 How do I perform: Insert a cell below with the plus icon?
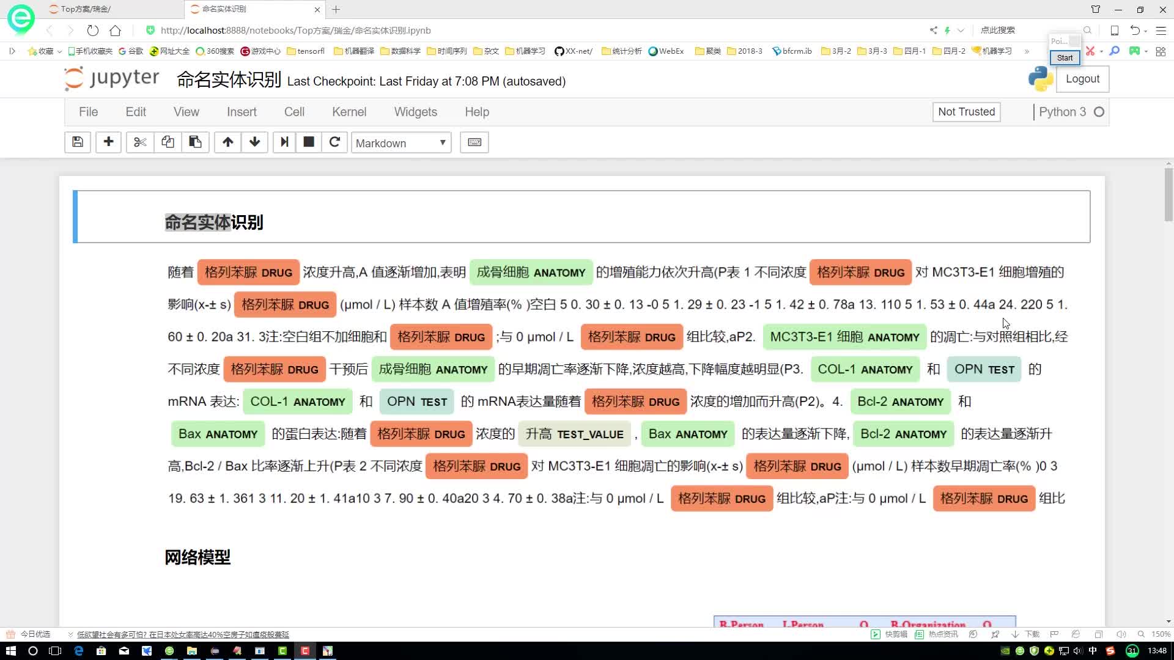click(108, 142)
